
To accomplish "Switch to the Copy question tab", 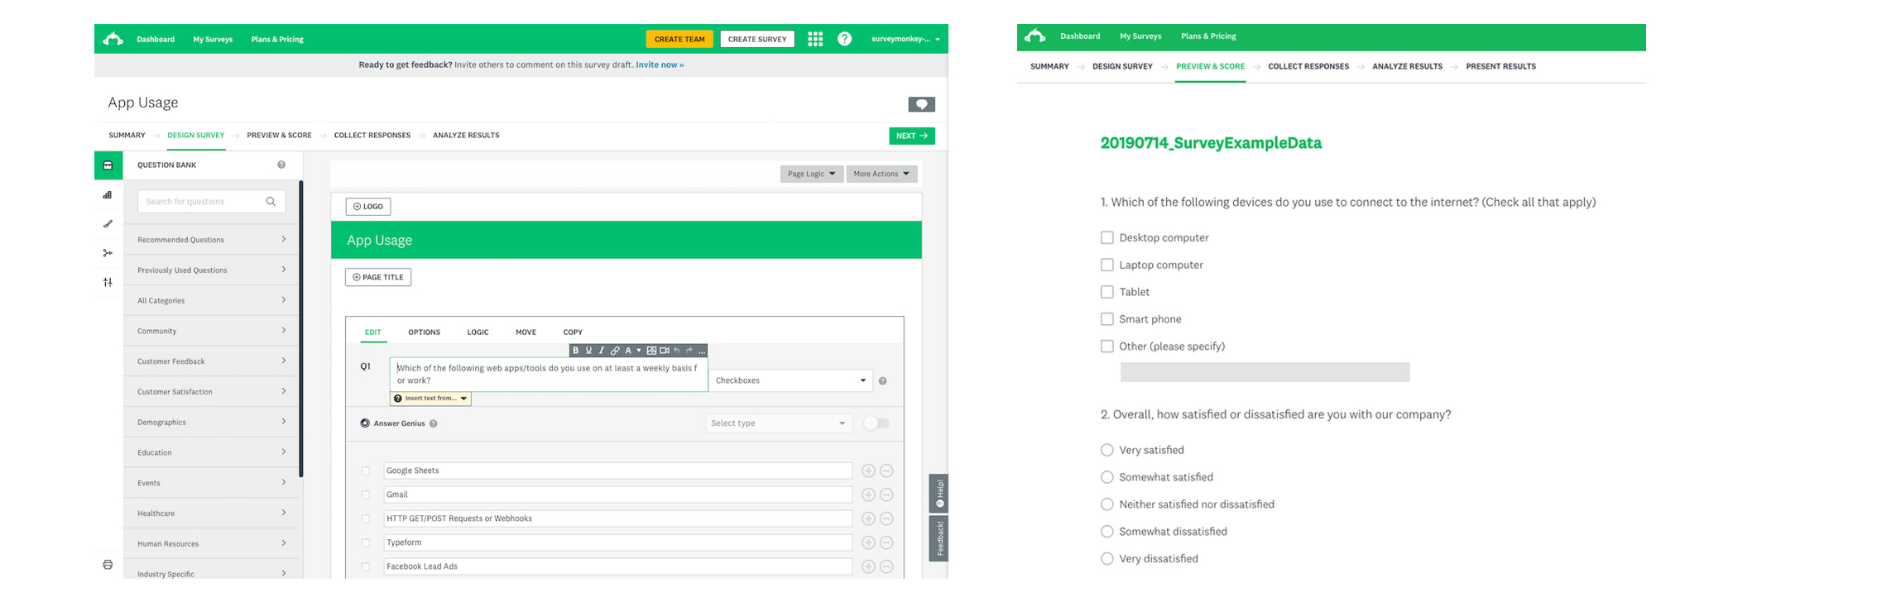I will pos(573,332).
